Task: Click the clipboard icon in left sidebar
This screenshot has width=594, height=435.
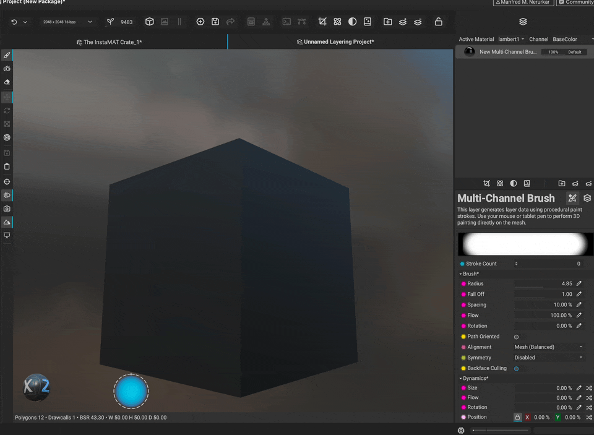Action: 7,166
